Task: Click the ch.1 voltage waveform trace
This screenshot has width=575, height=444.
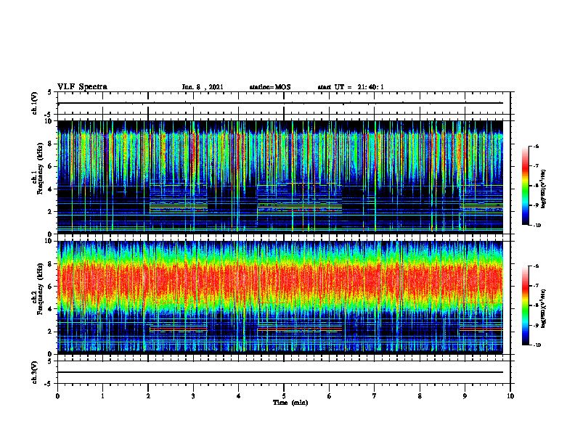Action: point(280,103)
